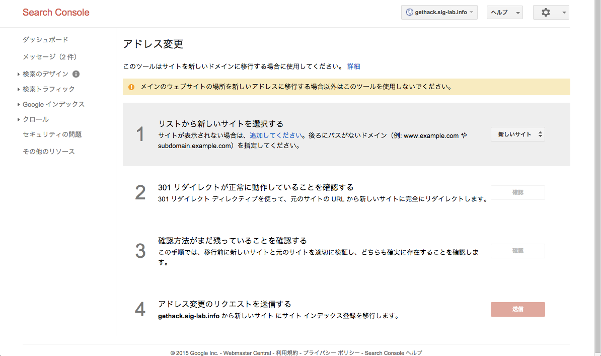Open メッセージ (2 件) in the sidebar
Viewport: 601px width, 356px height.
tap(49, 57)
